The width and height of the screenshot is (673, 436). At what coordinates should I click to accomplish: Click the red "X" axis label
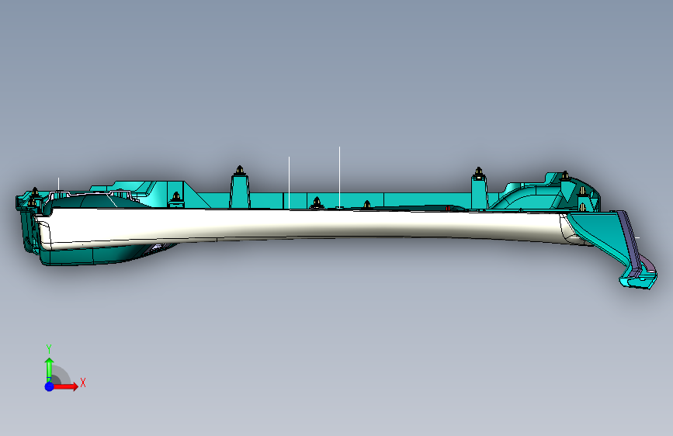click(x=83, y=382)
